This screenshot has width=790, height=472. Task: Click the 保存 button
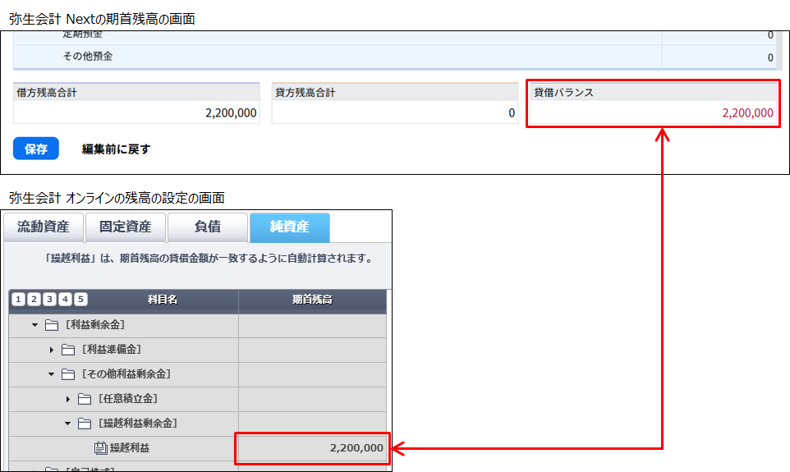coord(36,149)
